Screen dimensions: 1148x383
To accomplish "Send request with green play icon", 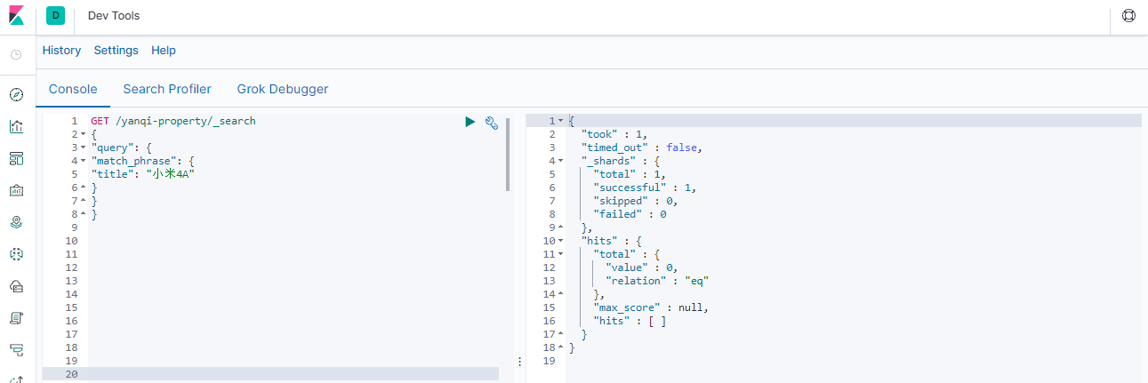I will [x=470, y=122].
